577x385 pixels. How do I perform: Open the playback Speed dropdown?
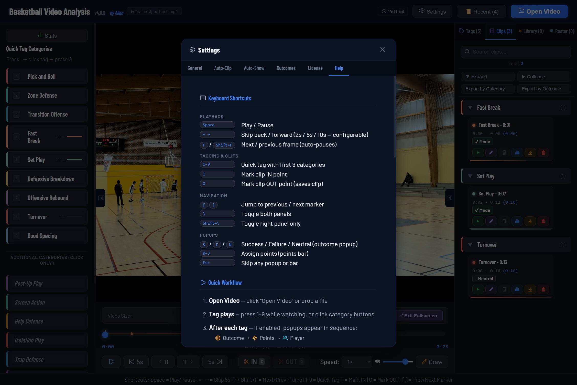[357, 362]
